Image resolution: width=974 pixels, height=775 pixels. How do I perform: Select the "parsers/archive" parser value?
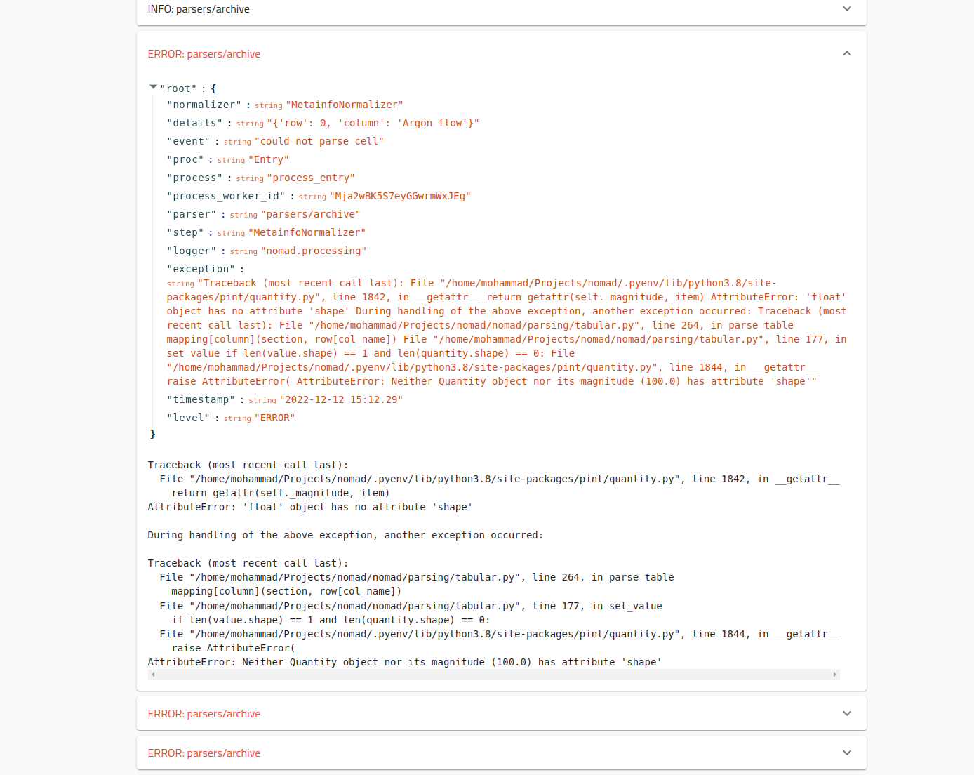tap(311, 214)
